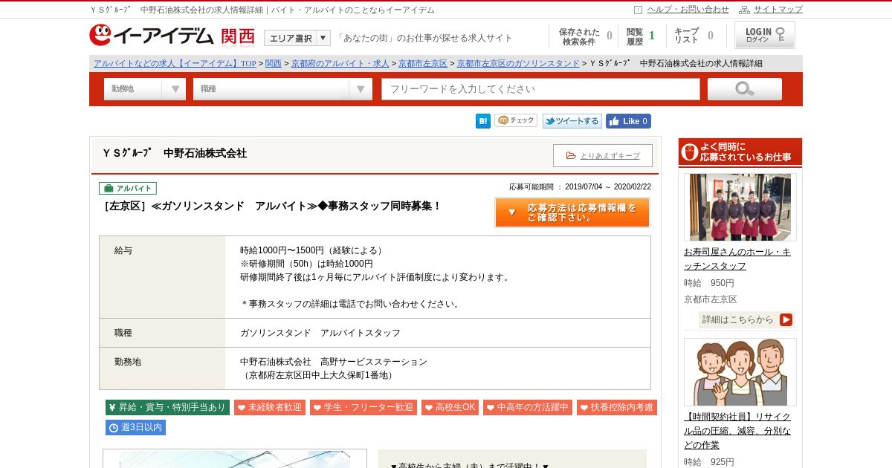
Task: Click 高校生OK tag
Action: point(450,408)
